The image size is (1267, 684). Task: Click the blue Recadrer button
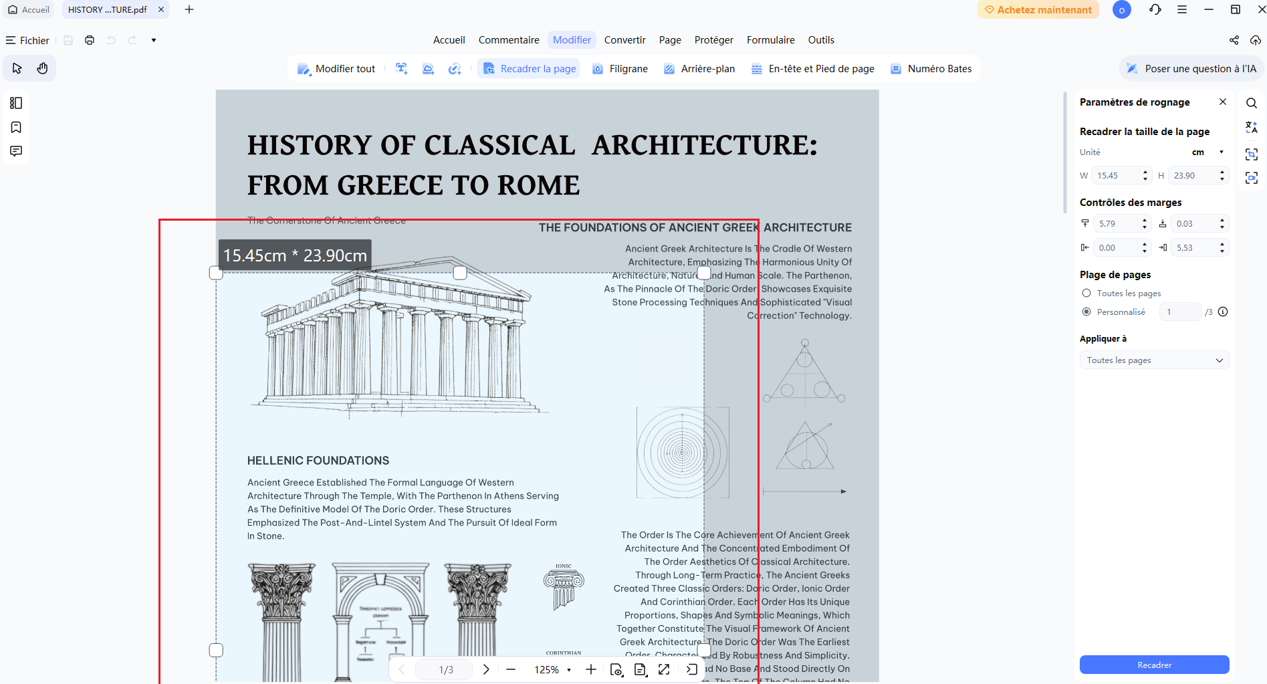1154,665
